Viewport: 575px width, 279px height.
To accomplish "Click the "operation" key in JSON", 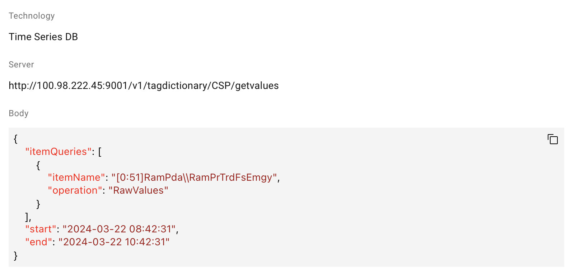I will point(75,190).
